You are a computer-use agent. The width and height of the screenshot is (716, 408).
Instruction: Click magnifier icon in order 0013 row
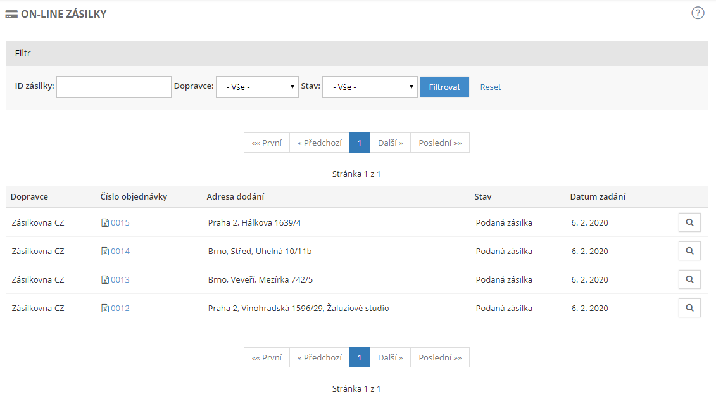point(689,279)
